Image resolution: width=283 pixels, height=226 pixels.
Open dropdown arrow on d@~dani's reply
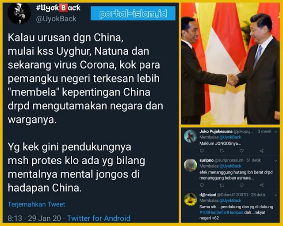[275, 195]
